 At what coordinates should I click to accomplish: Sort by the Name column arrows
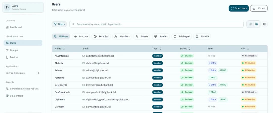click(64, 49)
